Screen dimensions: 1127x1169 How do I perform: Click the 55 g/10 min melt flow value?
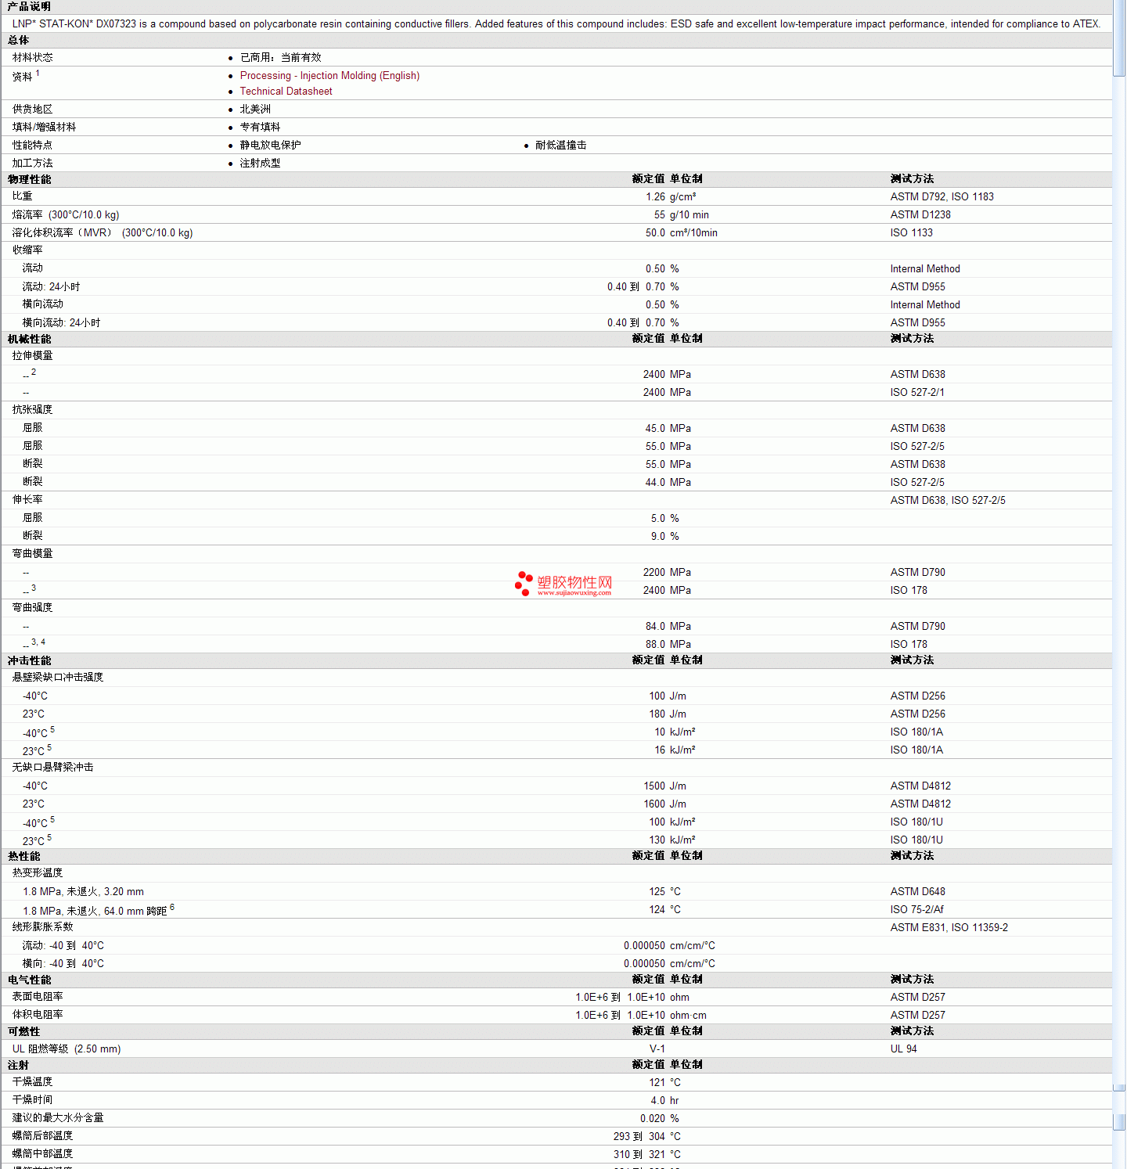(681, 215)
